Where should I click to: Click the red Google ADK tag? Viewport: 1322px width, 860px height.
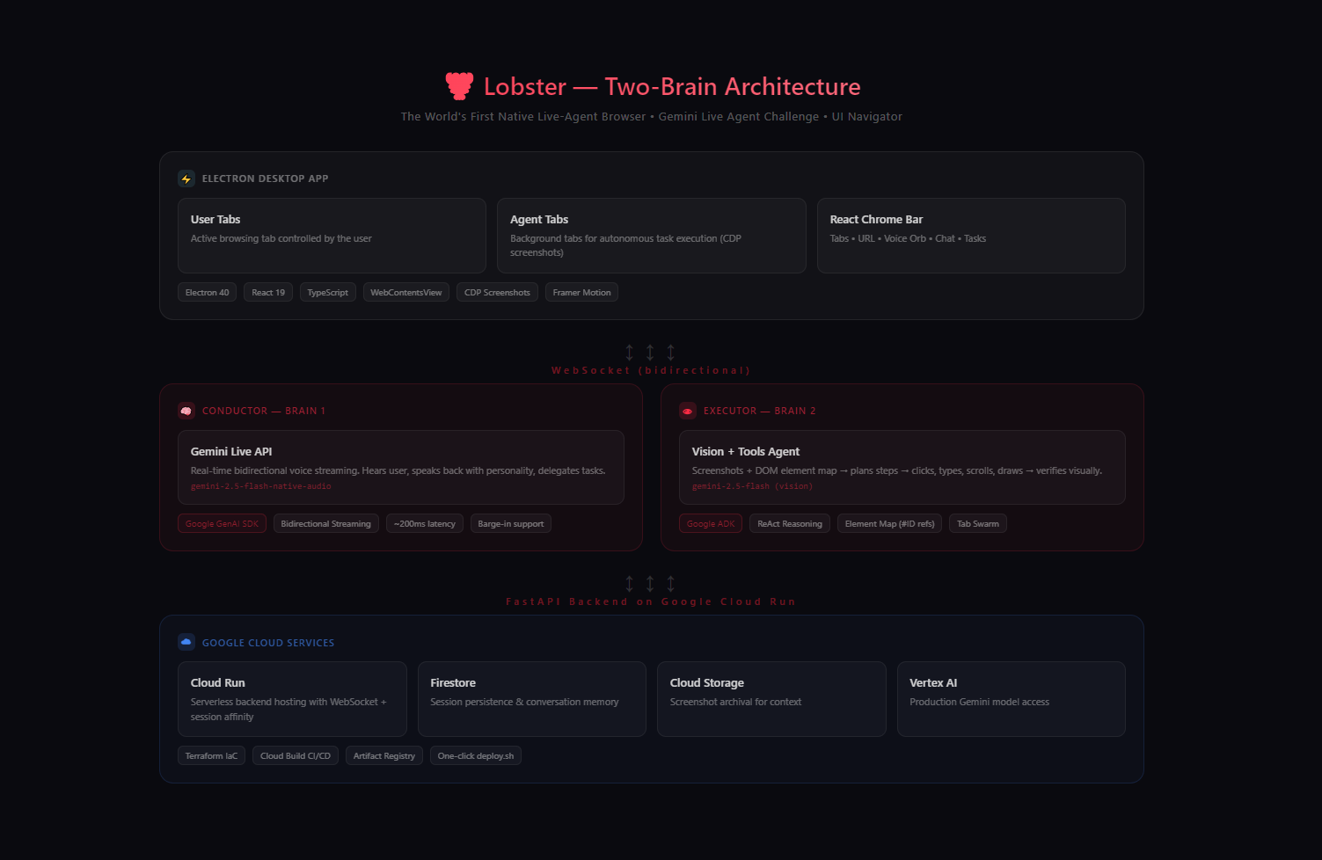coord(711,523)
